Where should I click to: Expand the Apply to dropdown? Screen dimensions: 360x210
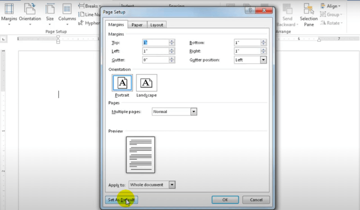pyautogui.click(x=172, y=184)
